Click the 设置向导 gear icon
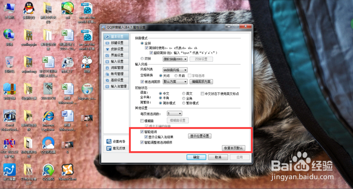353x189 pixels. [x=109, y=142]
